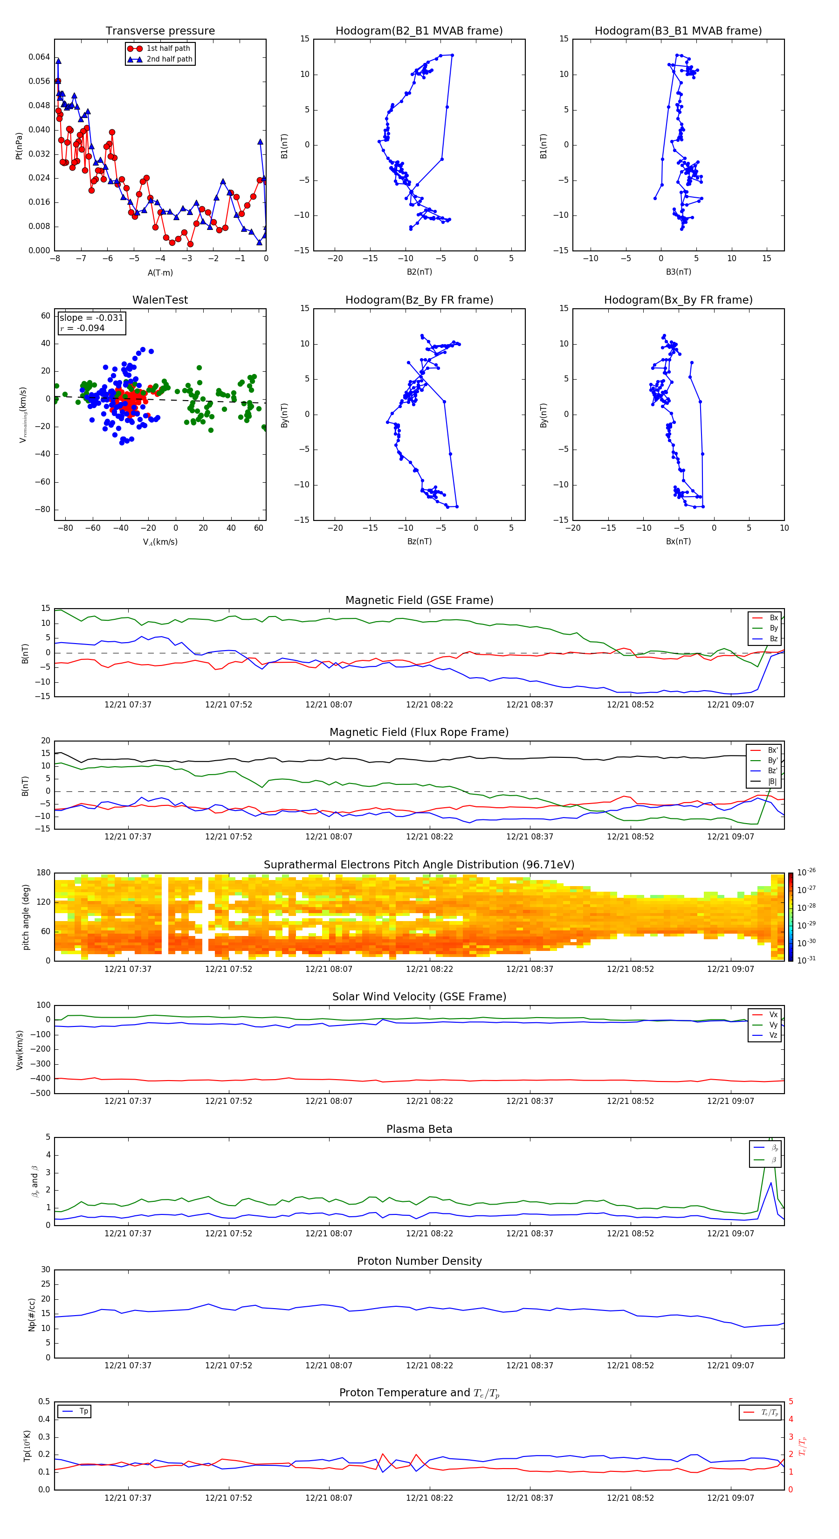Click the 'B3(nT)' x-axis label

coord(678,272)
